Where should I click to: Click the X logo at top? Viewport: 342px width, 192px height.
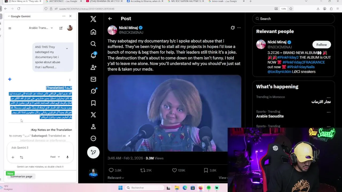93,19
